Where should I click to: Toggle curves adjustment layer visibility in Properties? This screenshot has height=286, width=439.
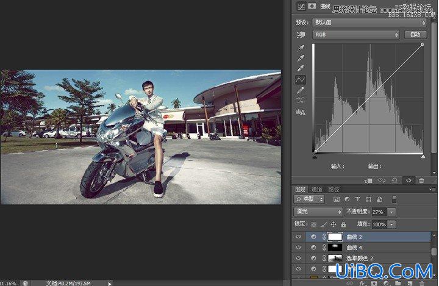click(409, 181)
